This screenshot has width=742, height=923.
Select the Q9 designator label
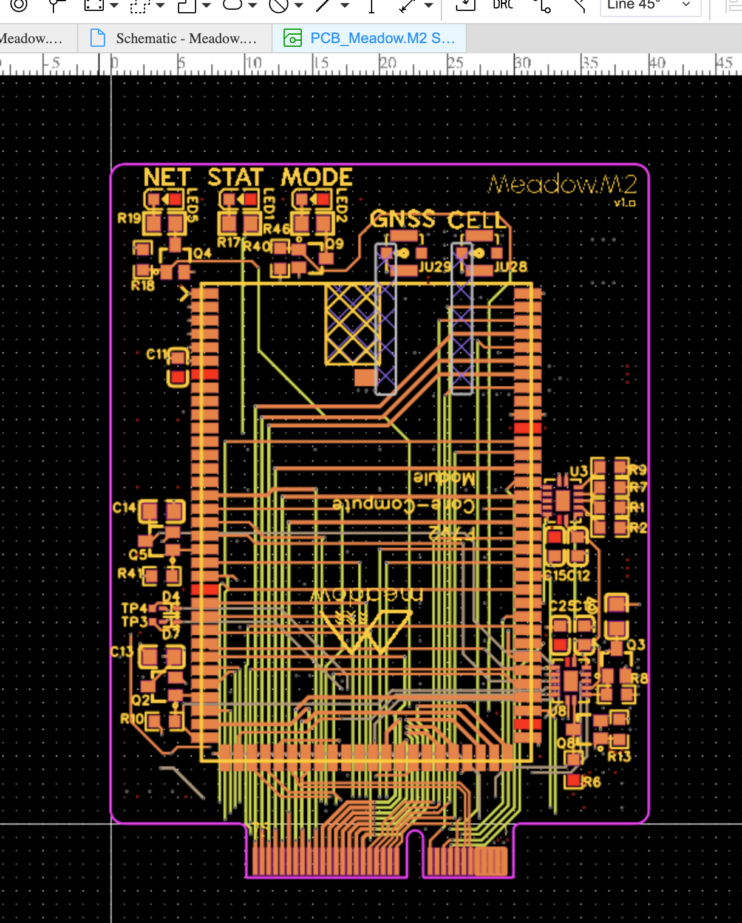[x=335, y=244]
